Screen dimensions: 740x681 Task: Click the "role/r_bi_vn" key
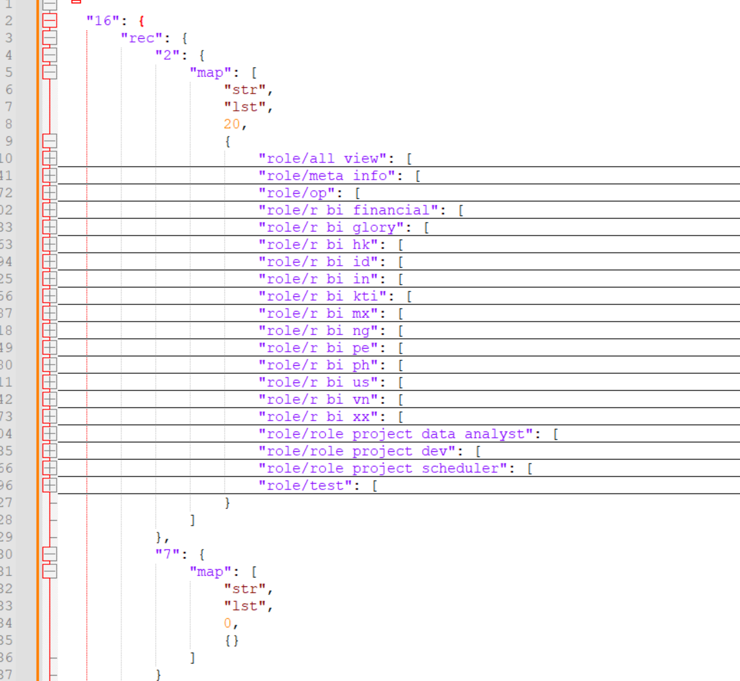coord(318,399)
